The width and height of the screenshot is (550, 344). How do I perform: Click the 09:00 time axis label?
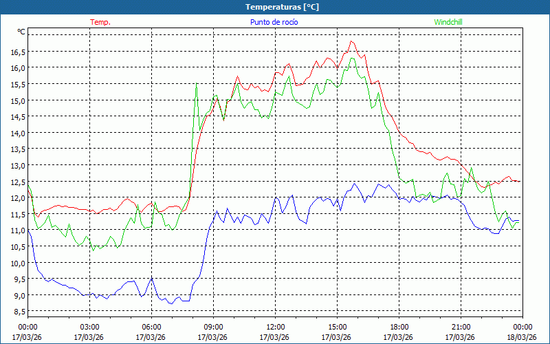click(214, 327)
